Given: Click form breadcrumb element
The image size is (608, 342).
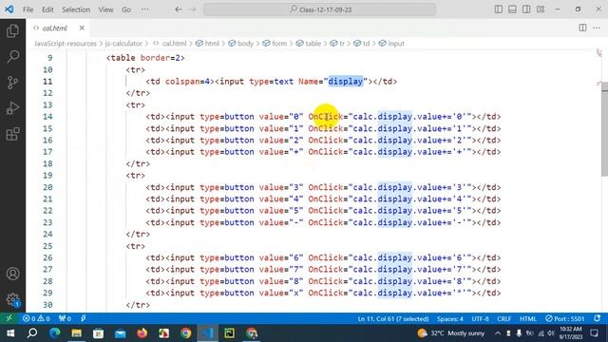Looking at the screenshot, I should point(275,44).
